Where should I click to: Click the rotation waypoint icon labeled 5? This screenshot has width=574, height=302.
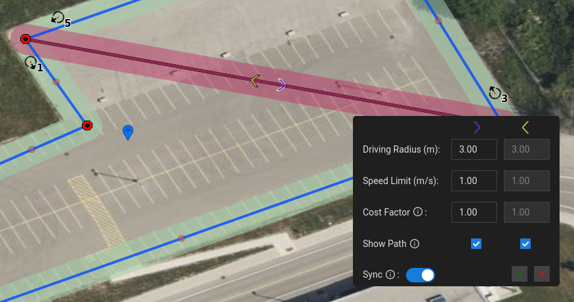coord(58,17)
